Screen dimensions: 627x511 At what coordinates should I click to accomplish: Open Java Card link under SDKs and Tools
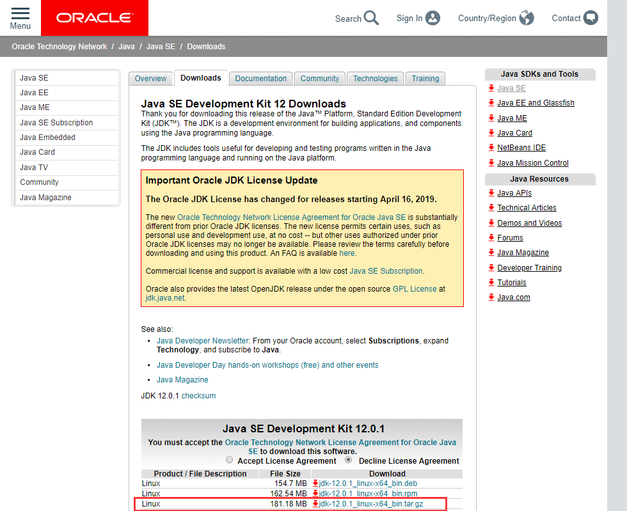(514, 133)
